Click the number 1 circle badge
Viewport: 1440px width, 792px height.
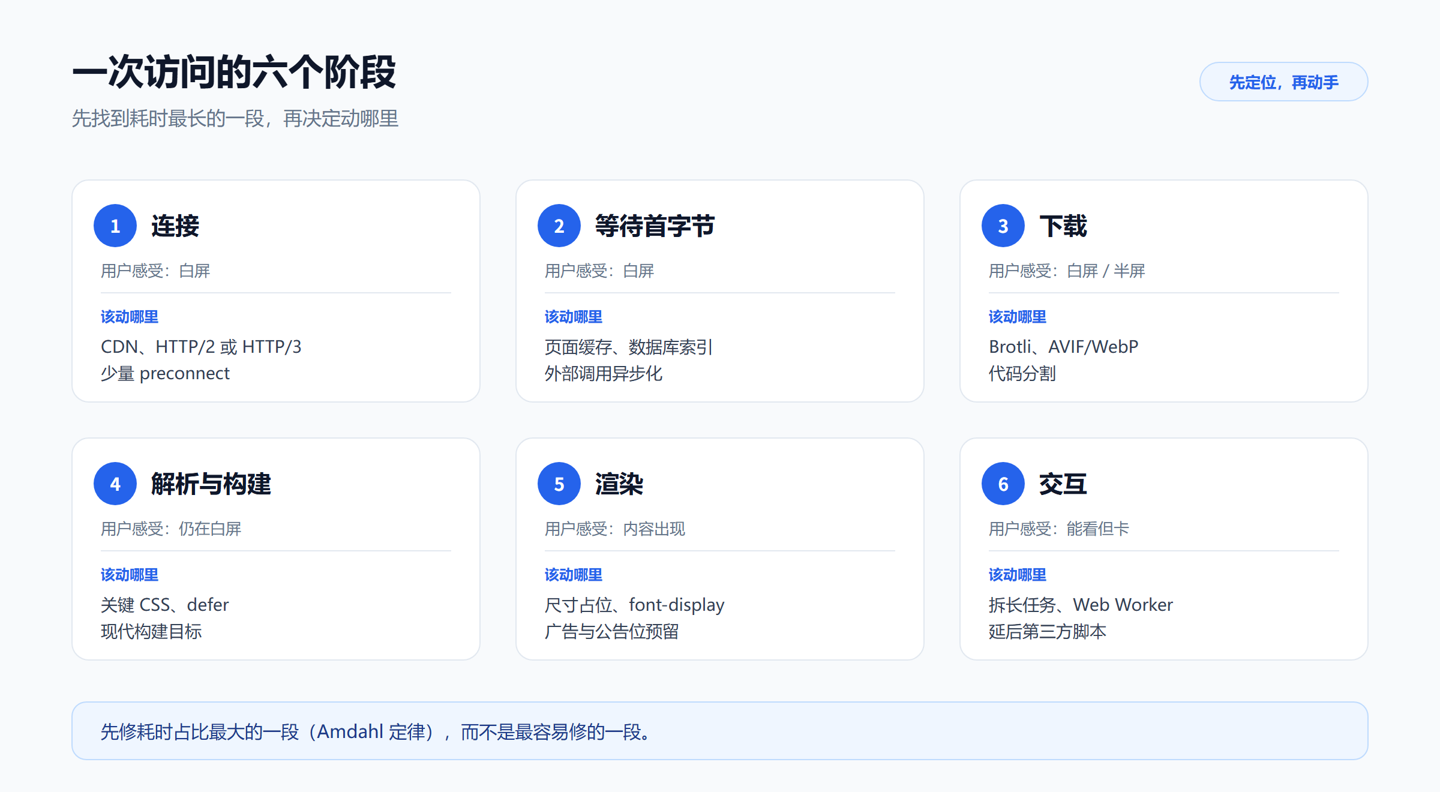(115, 226)
